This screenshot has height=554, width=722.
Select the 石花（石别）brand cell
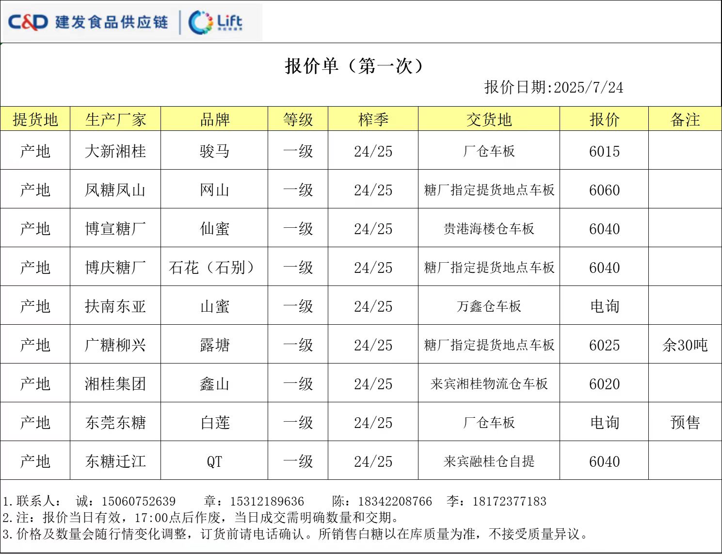[x=214, y=268]
